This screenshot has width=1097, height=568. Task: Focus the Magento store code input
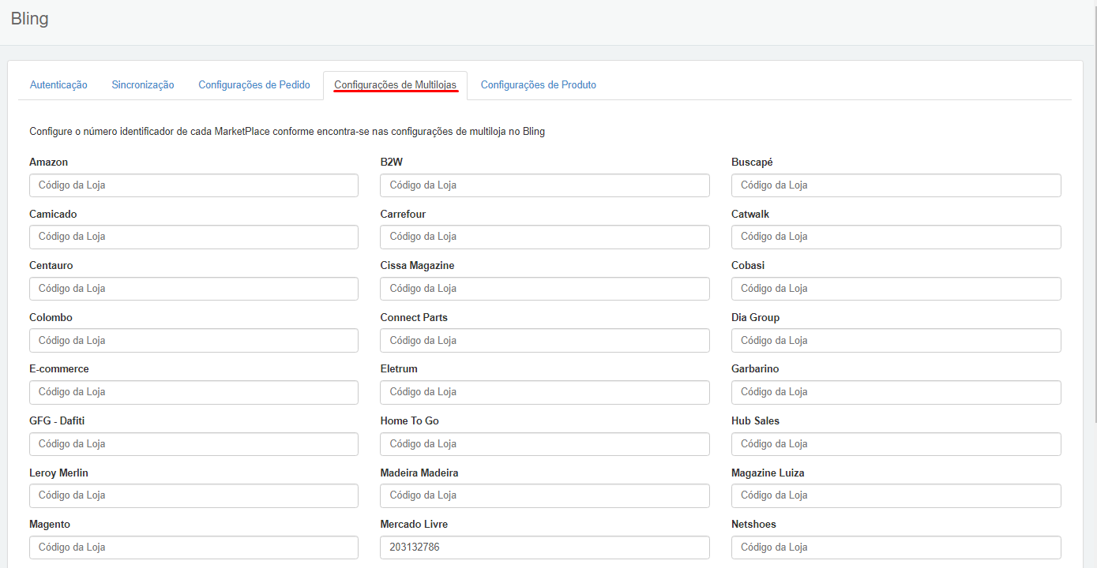193,547
